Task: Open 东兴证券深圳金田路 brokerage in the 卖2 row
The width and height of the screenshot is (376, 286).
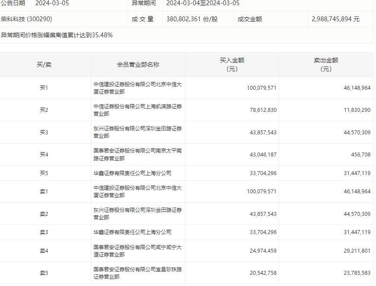Action: 138,214
